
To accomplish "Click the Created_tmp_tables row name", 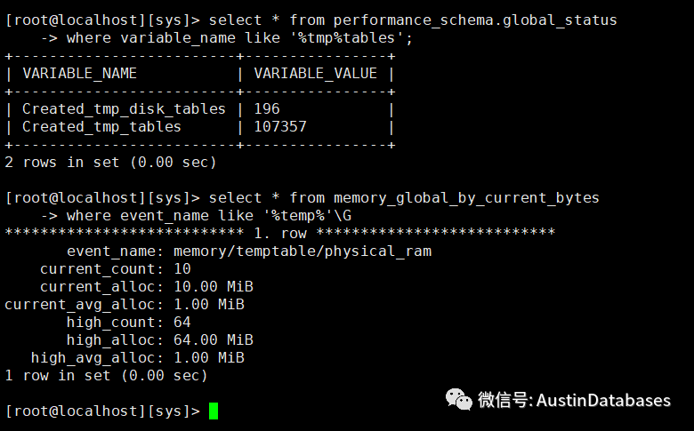I will [x=101, y=127].
